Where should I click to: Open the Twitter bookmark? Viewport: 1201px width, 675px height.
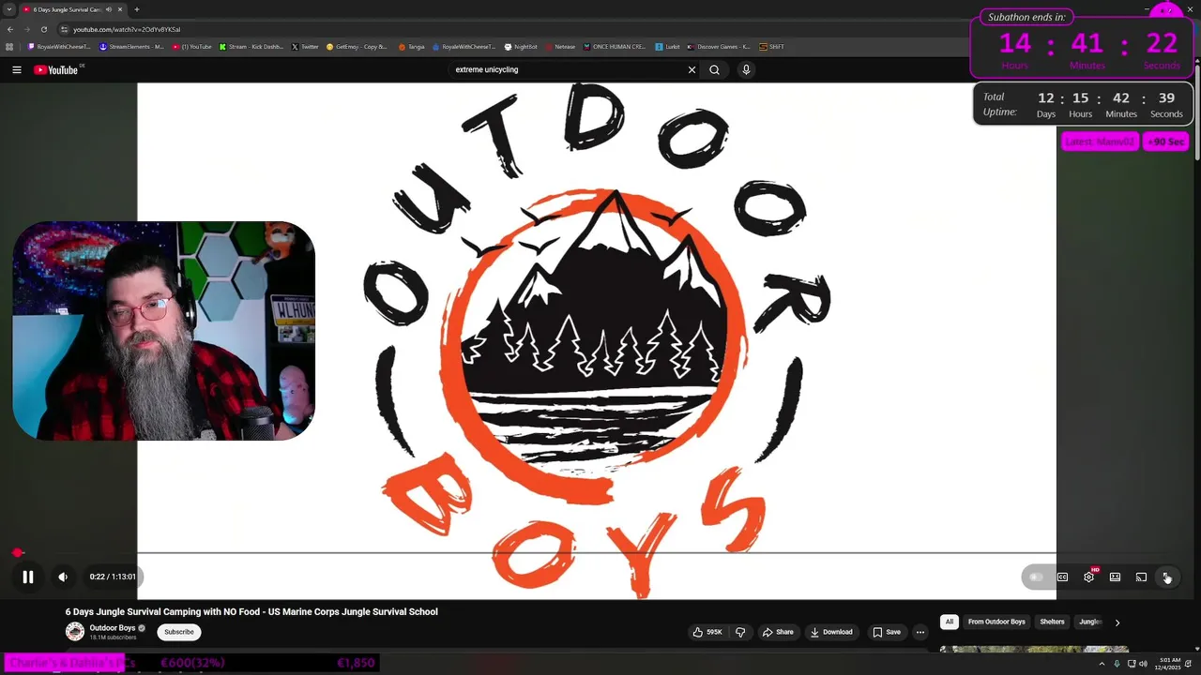coord(305,47)
